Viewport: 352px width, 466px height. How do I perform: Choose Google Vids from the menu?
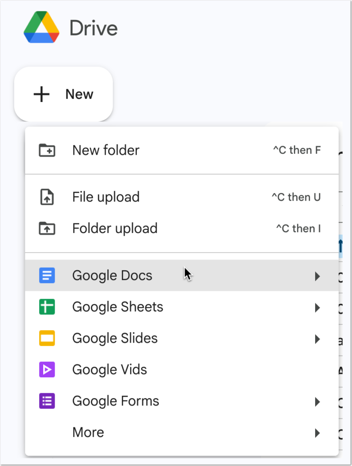click(110, 370)
